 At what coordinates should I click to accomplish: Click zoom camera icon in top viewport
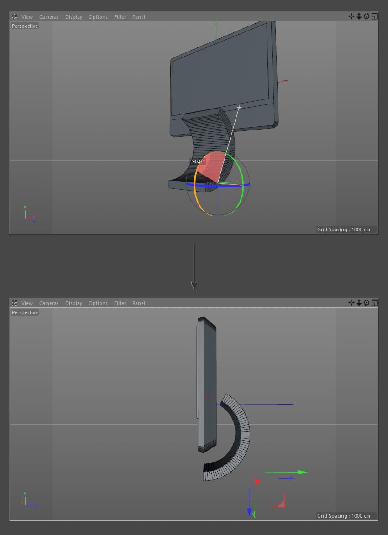[359, 16]
